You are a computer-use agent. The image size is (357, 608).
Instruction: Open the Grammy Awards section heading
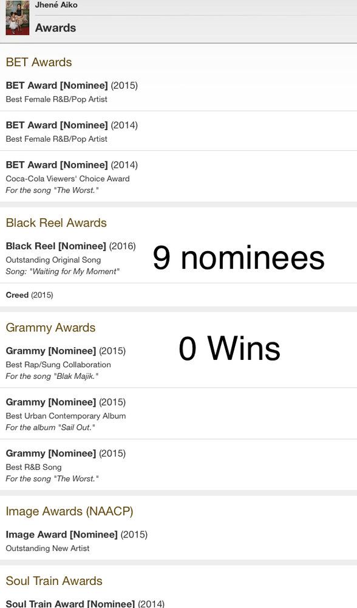(x=50, y=328)
